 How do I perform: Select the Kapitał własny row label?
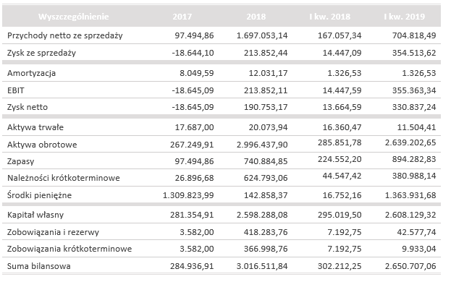[x=35, y=215]
